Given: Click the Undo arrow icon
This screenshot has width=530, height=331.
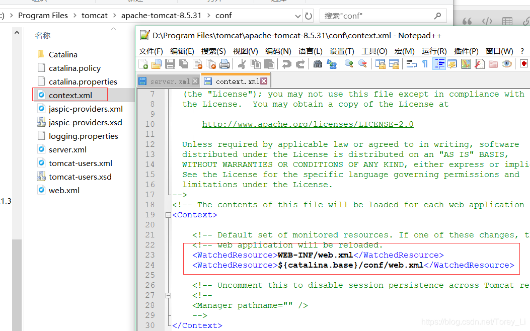Looking at the screenshot, I should pos(286,64).
